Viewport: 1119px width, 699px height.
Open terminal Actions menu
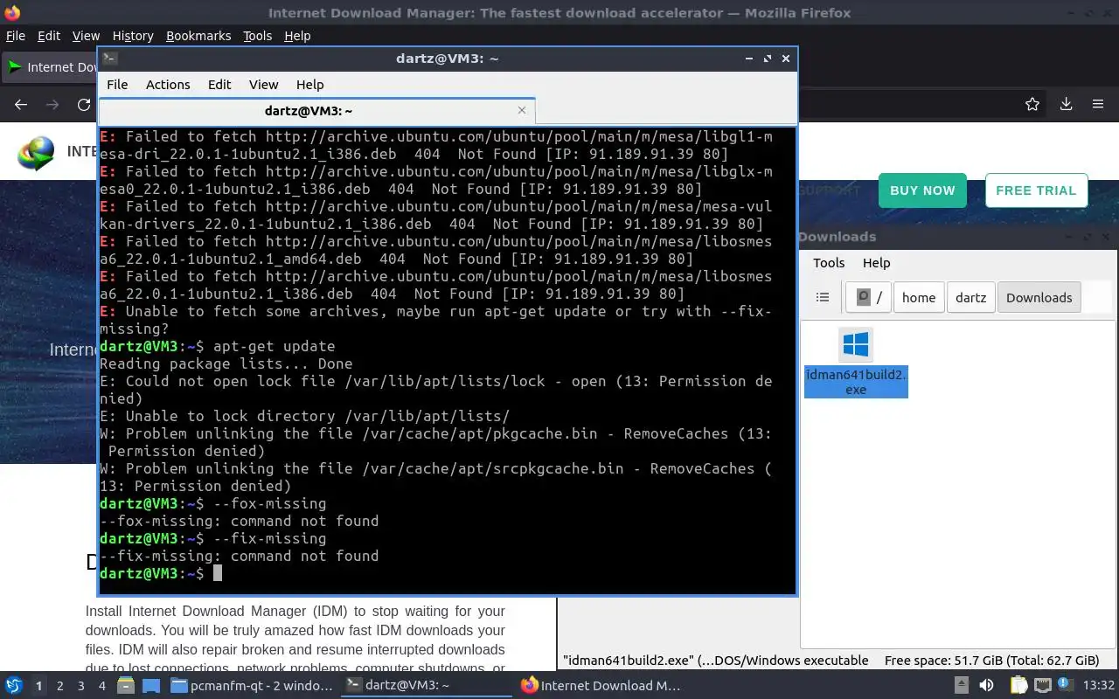pyautogui.click(x=168, y=85)
